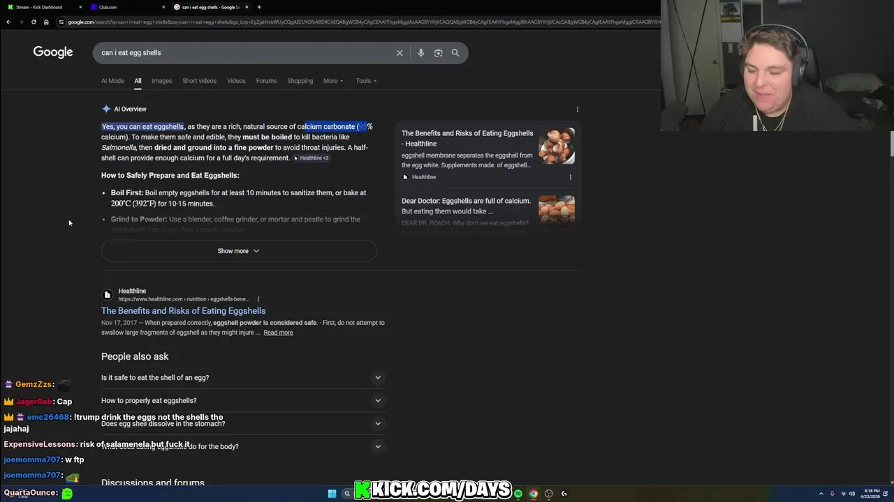Image resolution: width=894 pixels, height=502 pixels.
Task: Select the Videos search tab
Action: pos(236,81)
